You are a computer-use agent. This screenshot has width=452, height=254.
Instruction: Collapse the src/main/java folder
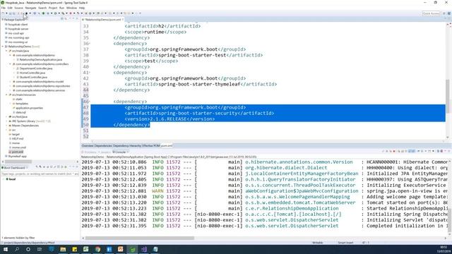(x=6, y=51)
